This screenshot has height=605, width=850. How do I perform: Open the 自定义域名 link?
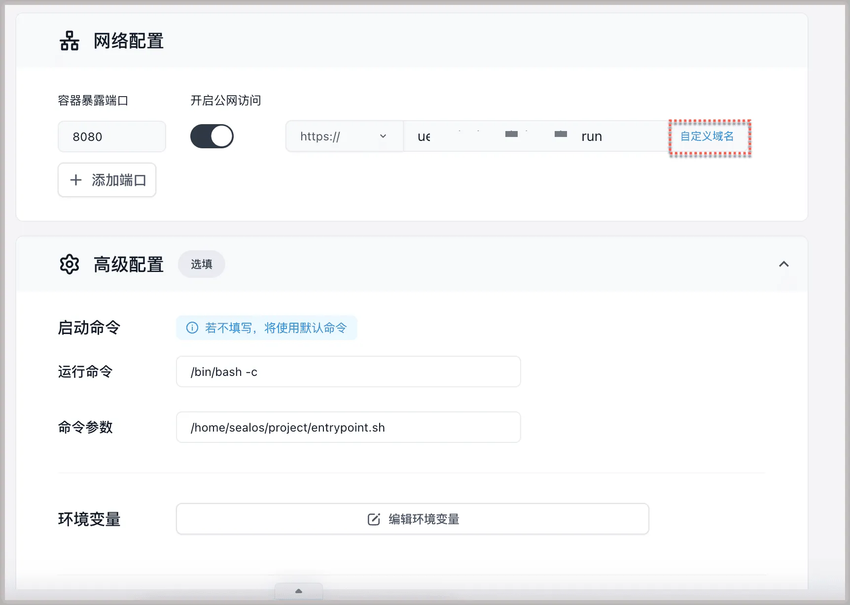(x=707, y=136)
